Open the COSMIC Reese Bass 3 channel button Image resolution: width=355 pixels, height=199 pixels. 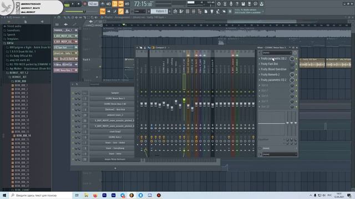(x=115, y=98)
